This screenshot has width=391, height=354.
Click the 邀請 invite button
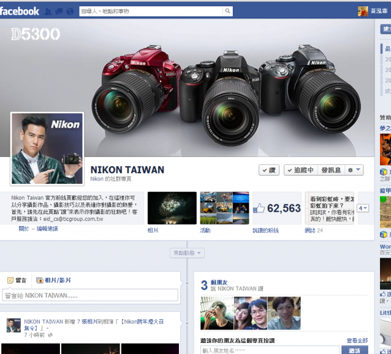tap(354, 350)
